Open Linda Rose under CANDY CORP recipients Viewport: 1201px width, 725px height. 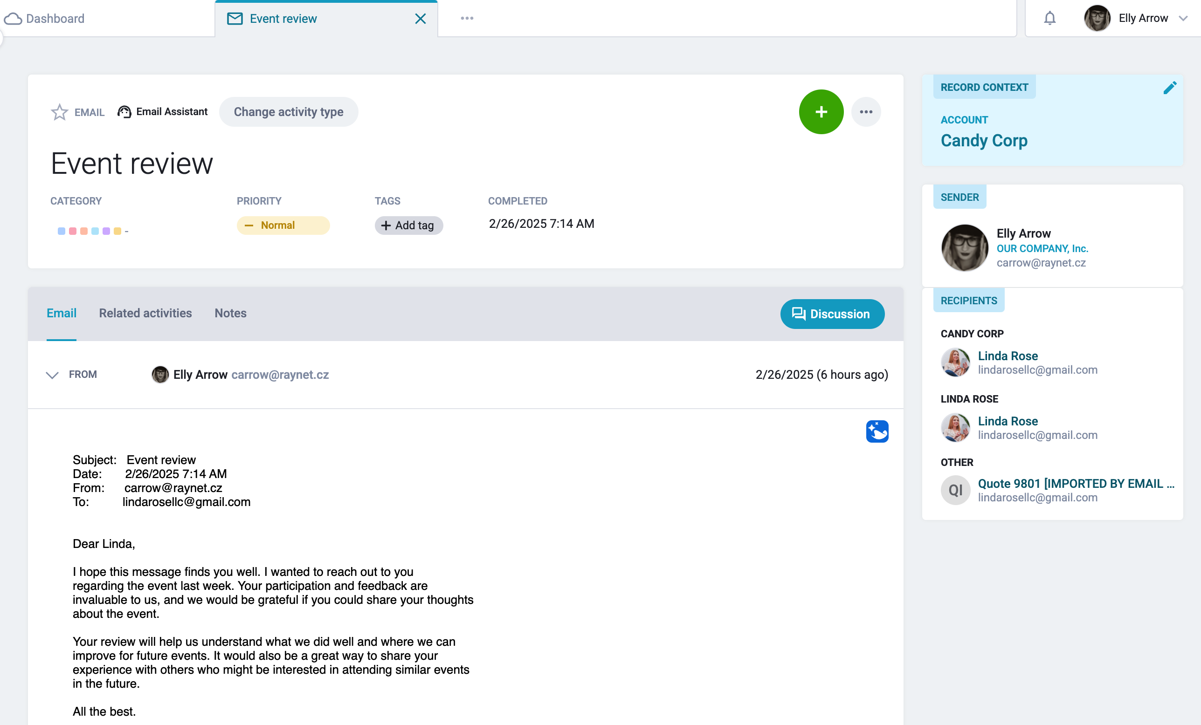tap(1008, 356)
